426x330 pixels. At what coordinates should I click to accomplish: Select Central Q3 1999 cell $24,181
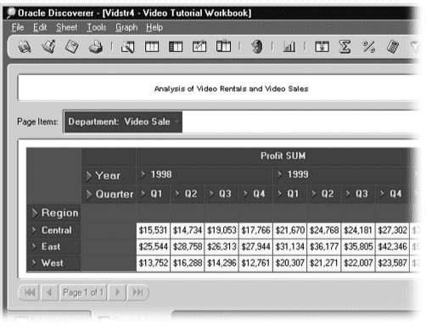(358, 230)
